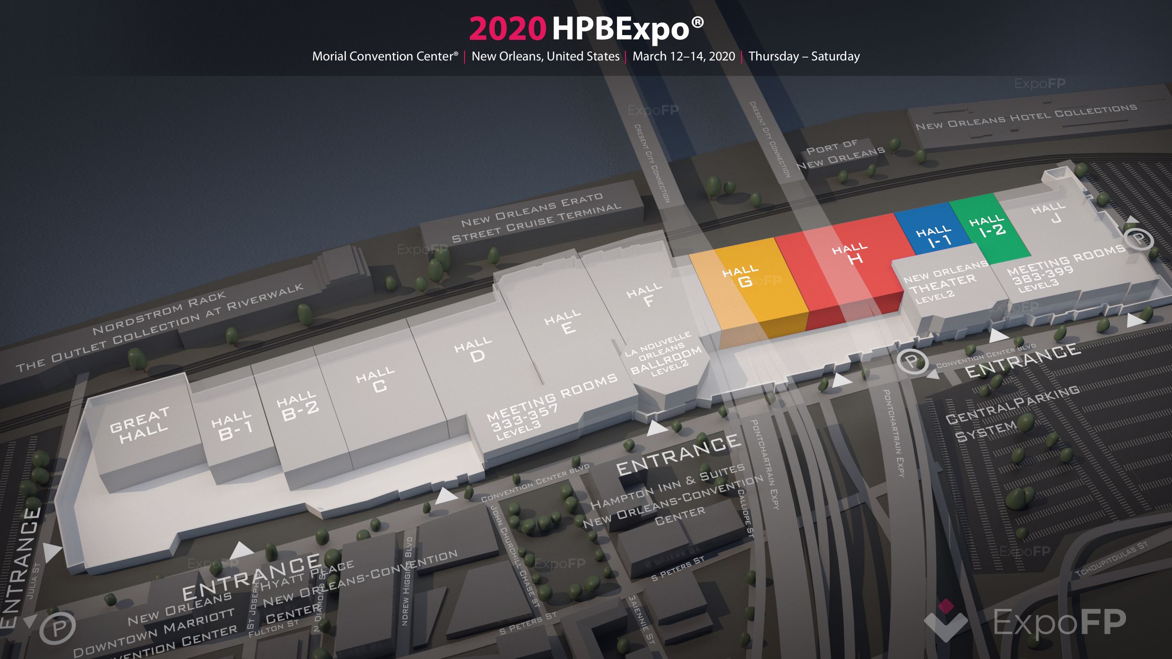The image size is (1172, 659).
Task: Click the entrance arrow near John Churchill Chase St
Action: (x=447, y=495)
